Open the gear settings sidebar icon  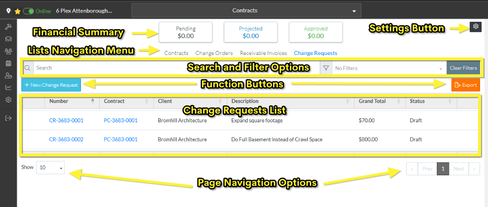pyautogui.click(x=8, y=100)
